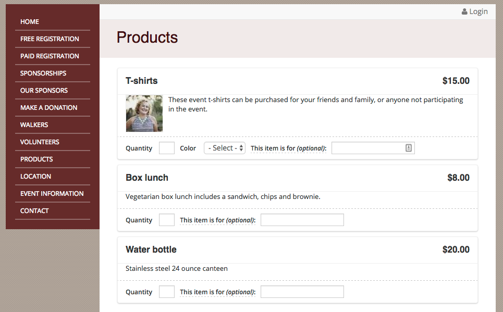Open Paid Registration in the sidebar
Screen dimensions: 503x312
click(x=50, y=56)
